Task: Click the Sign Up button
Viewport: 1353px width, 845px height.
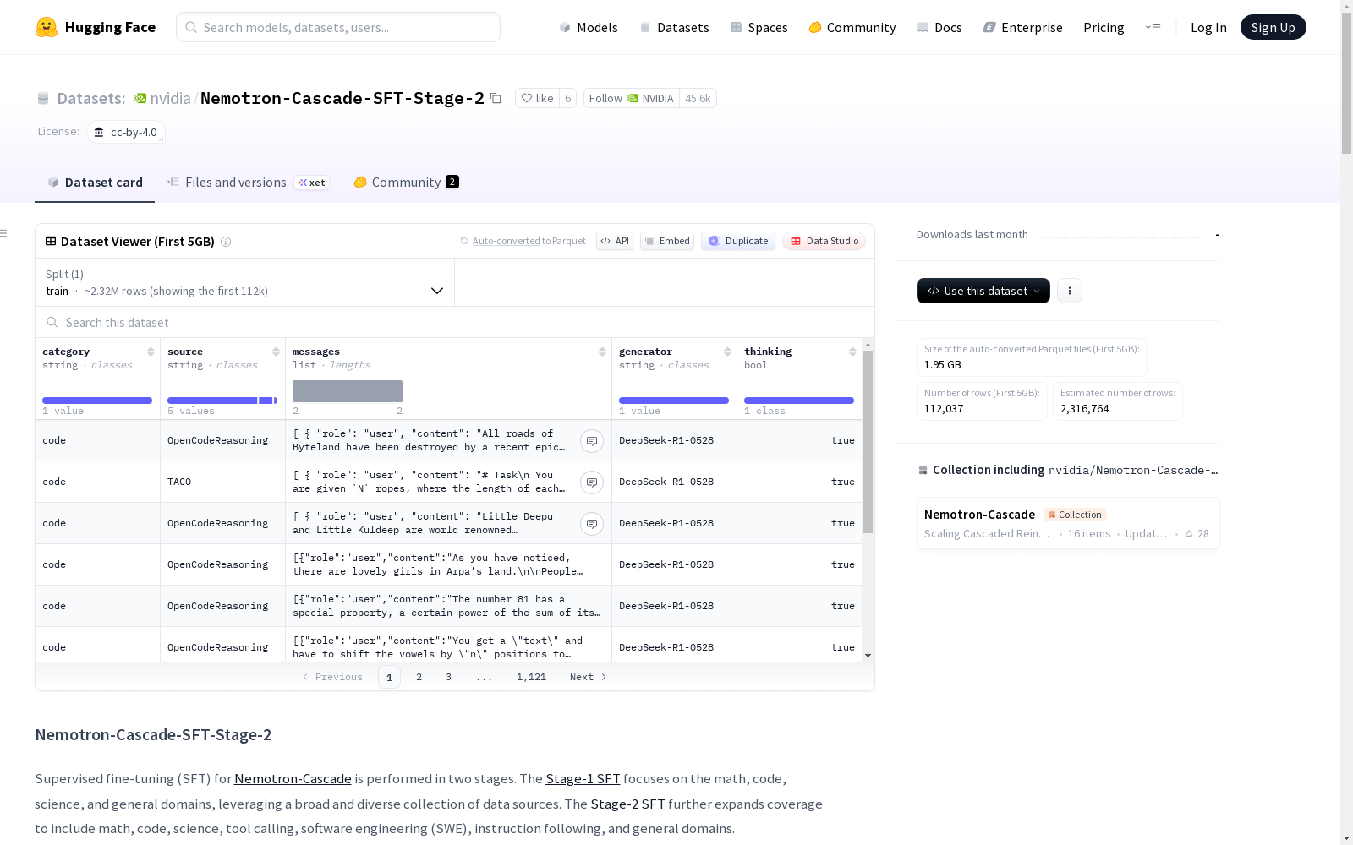Action: (x=1273, y=27)
